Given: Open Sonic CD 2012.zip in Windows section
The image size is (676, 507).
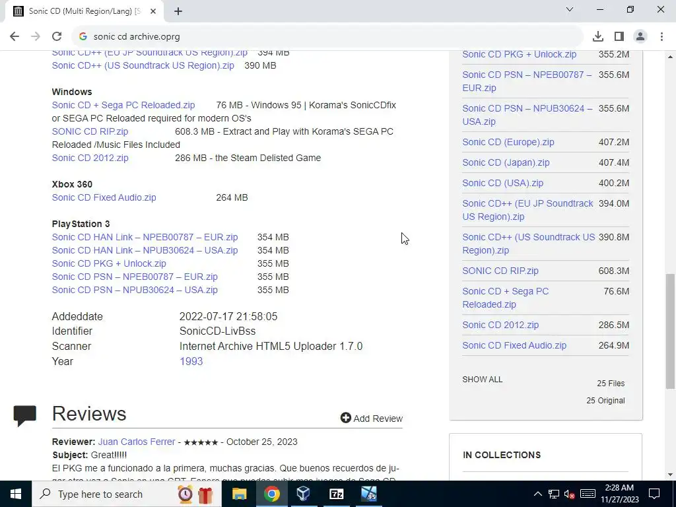Looking at the screenshot, I should [90, 158].
